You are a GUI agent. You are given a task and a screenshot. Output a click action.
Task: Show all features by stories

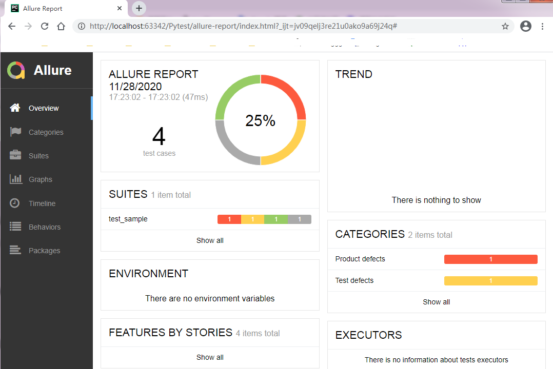(x=210, y=357)
